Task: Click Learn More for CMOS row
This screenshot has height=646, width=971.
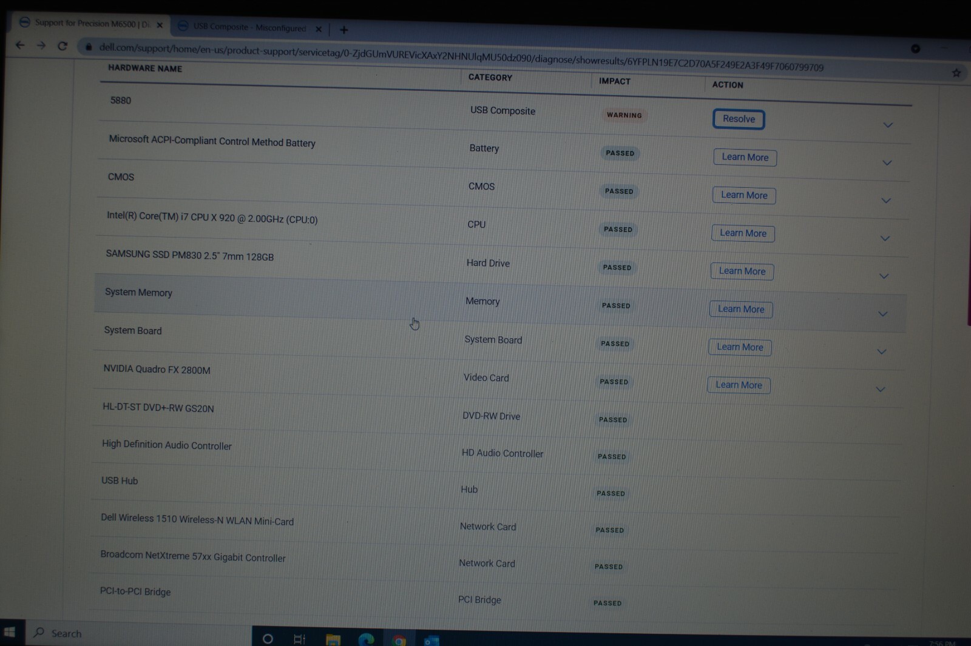Action: tap(744, 195)
